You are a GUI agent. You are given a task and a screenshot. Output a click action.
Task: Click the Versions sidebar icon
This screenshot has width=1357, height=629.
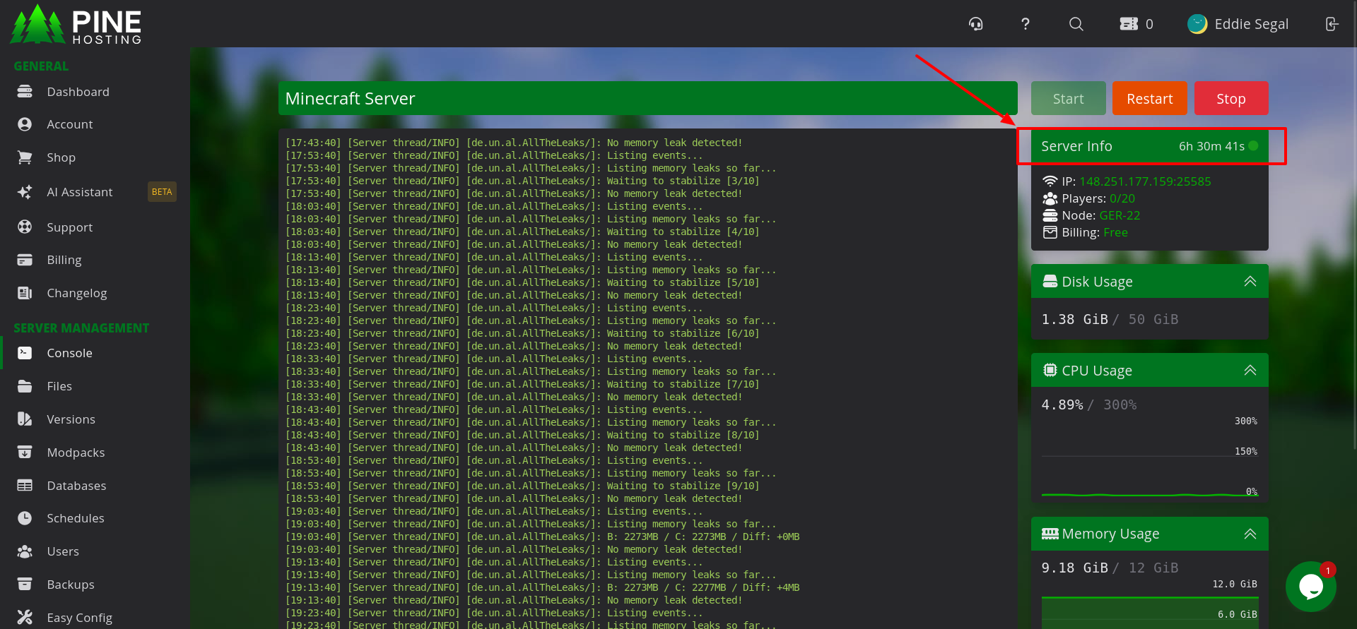click(x=25, y=419)
